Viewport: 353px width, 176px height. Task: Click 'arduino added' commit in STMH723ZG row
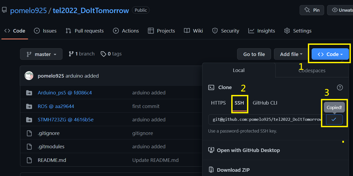click(149, 120)
